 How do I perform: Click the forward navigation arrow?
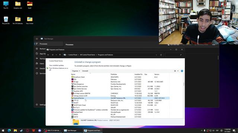[52, 55]
